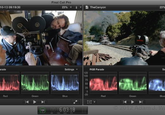Image resolution: width=165 pixels, height=115 pixels.
Task: Play the clip in left viewer
Action: pyautogui.click(x=35, y=102)
